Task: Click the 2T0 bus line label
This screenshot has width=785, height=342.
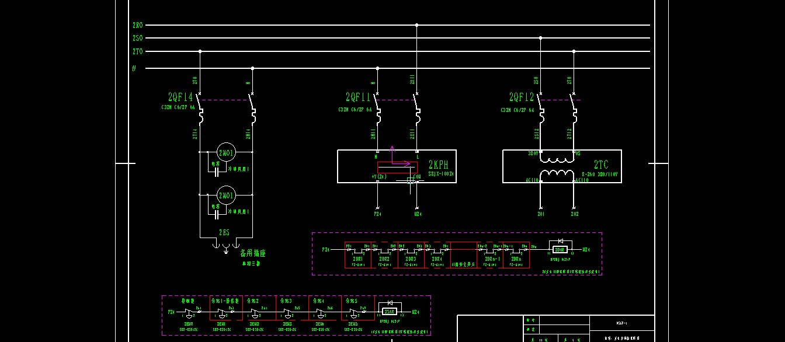Action: coord(137,51)
